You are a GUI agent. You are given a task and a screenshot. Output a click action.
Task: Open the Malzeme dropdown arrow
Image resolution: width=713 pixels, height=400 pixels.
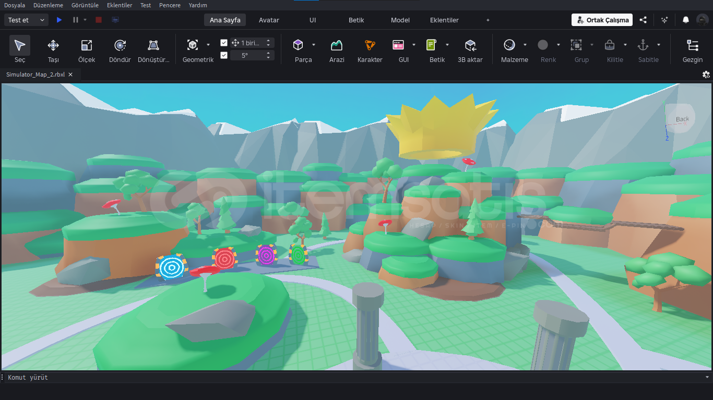point(525,45)
